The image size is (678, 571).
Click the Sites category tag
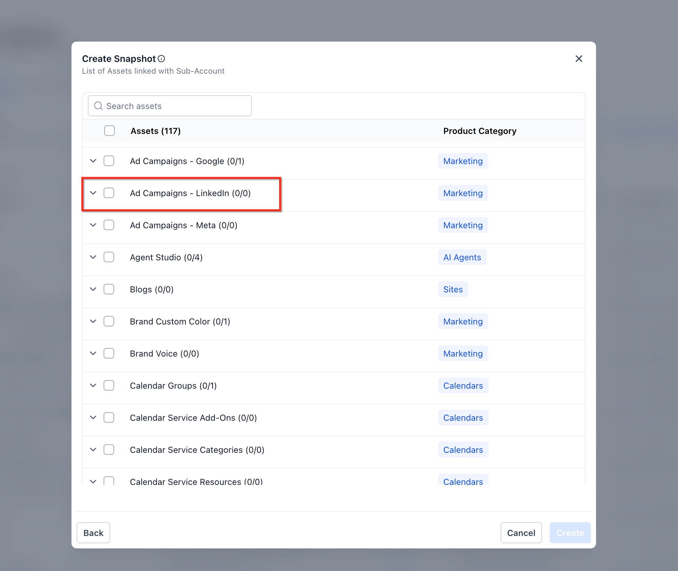pyautogui.click(x=453, y=289)
